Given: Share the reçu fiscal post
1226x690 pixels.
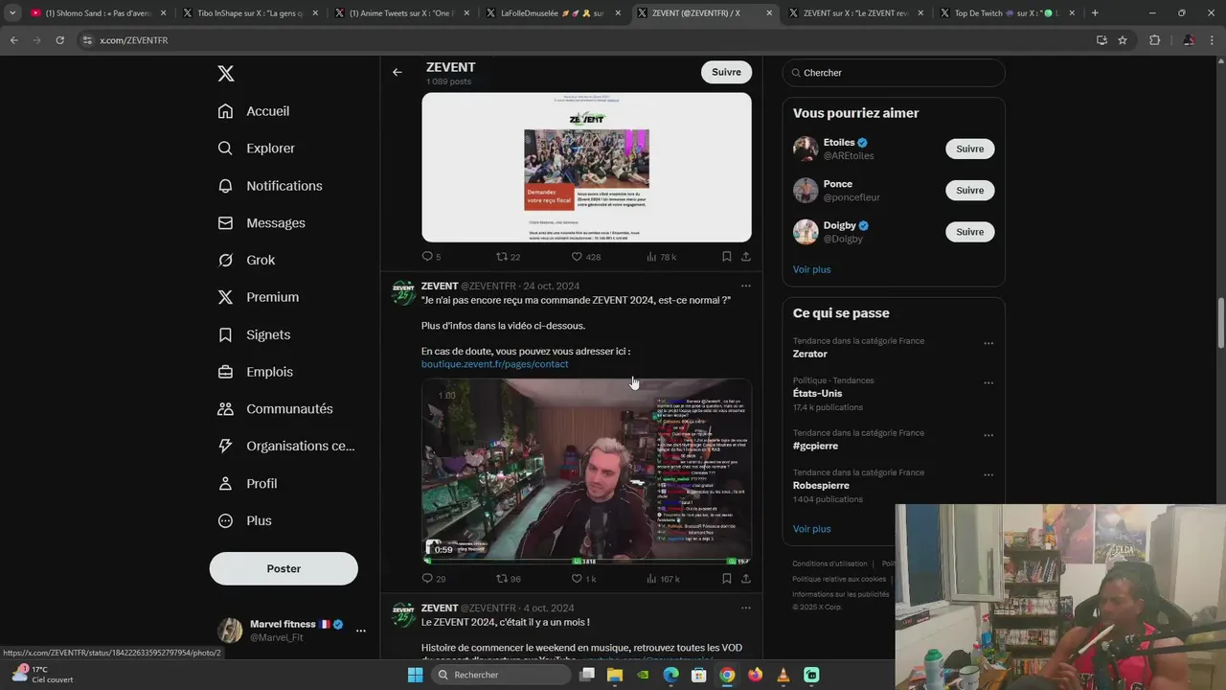Looking at the screenshot, I should [745, 257].
